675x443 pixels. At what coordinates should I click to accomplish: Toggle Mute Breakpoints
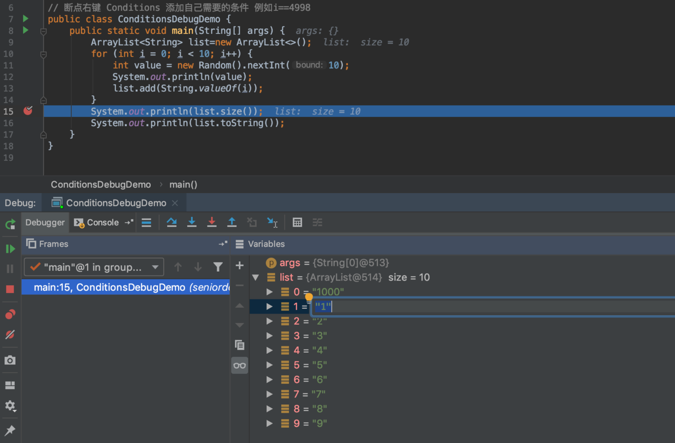coord(10,335)
